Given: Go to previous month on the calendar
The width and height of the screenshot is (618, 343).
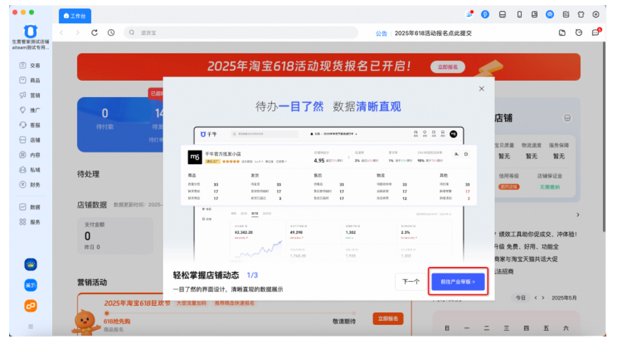Looking at the screenshot, I should coord(535,297).
